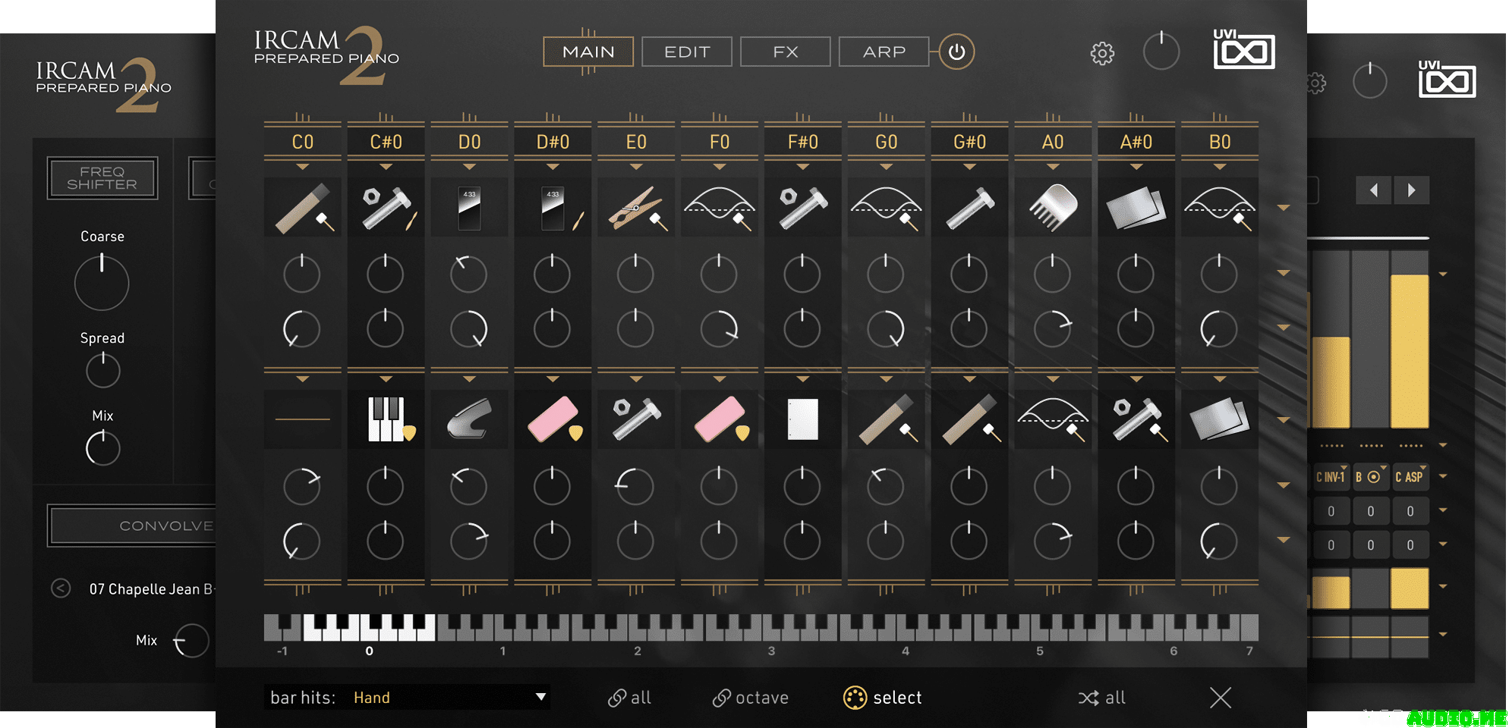Image resolution: width=1509 pixels, height=728 pixels.
Task: Click the Spread knob in back window
Action: pos(103,370)
